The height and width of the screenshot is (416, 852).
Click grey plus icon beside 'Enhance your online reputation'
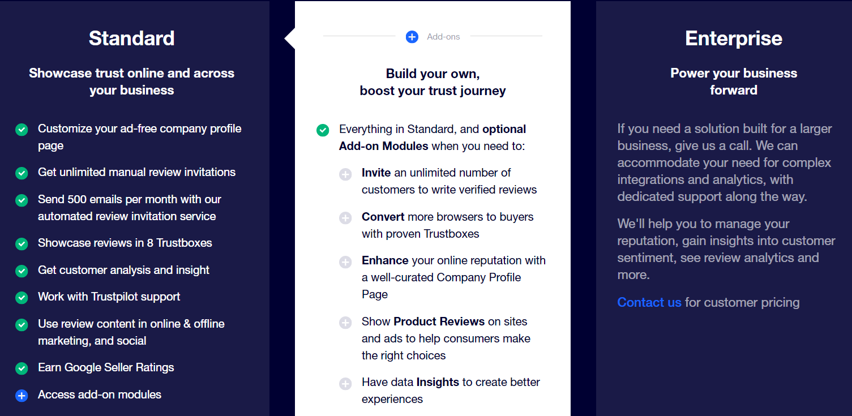tap(345, 262)
